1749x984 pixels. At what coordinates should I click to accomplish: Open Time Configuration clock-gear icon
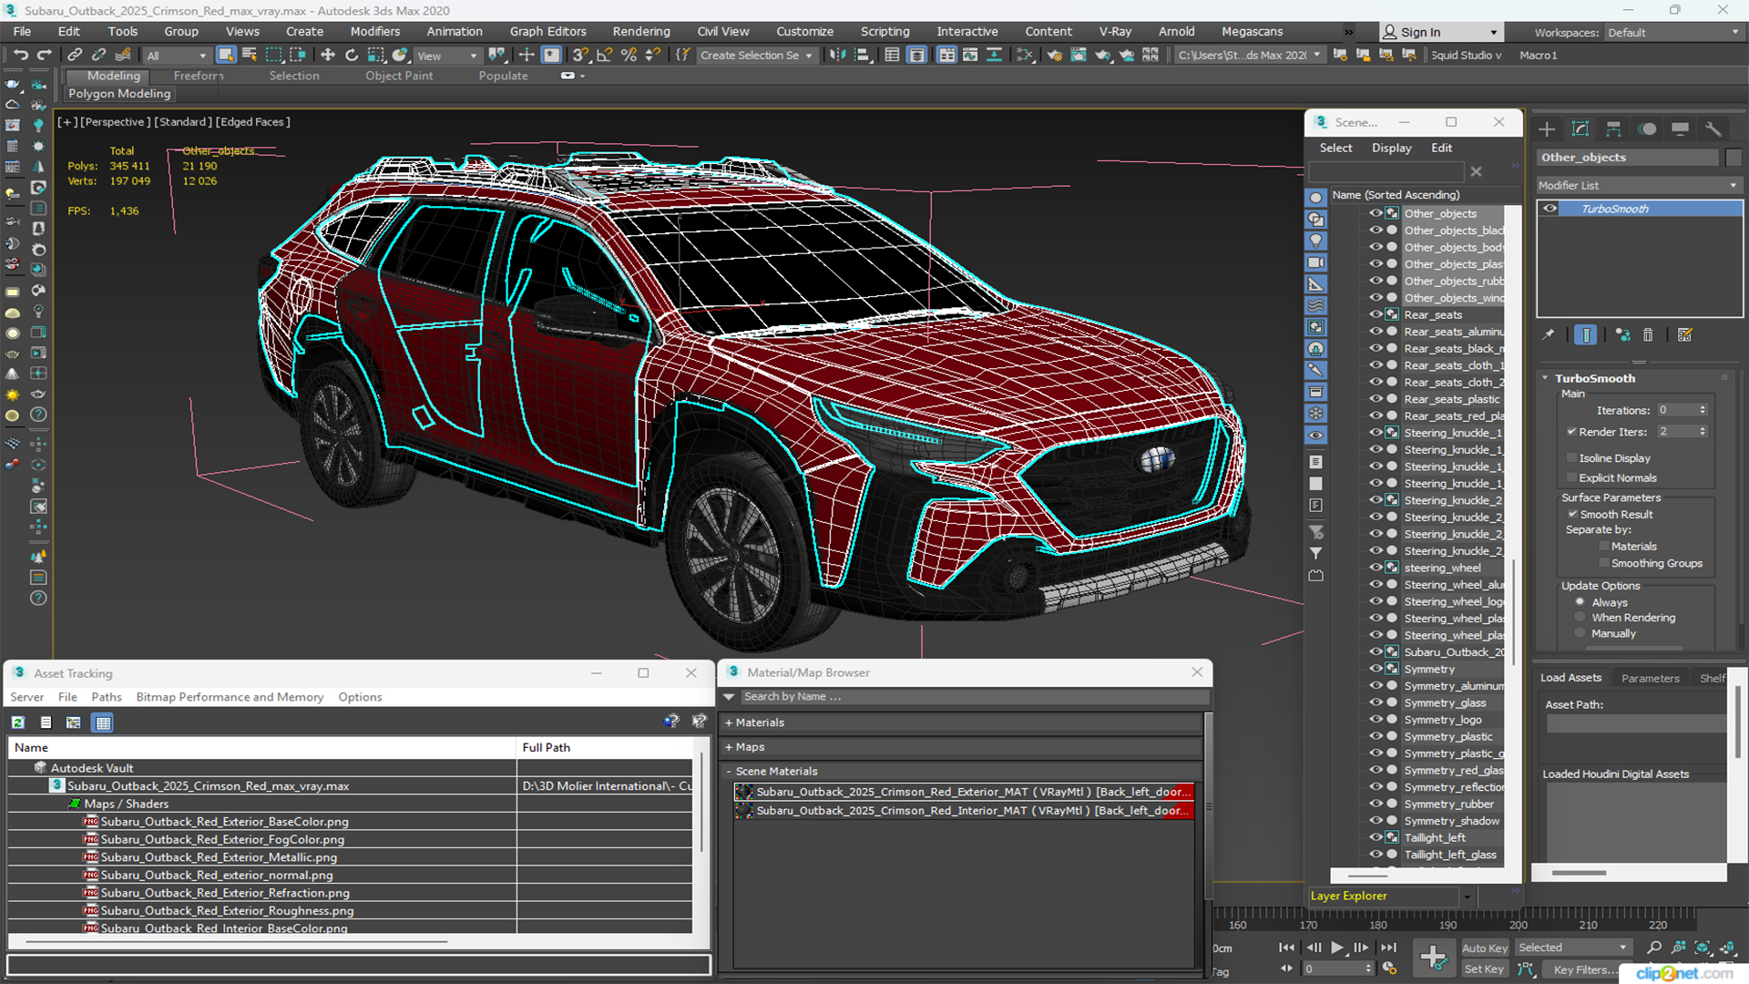tap(1389, 969)
